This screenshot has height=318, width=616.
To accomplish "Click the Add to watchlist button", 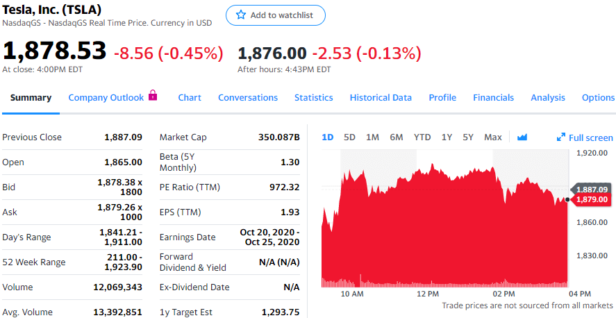I will tap(276, 15).
